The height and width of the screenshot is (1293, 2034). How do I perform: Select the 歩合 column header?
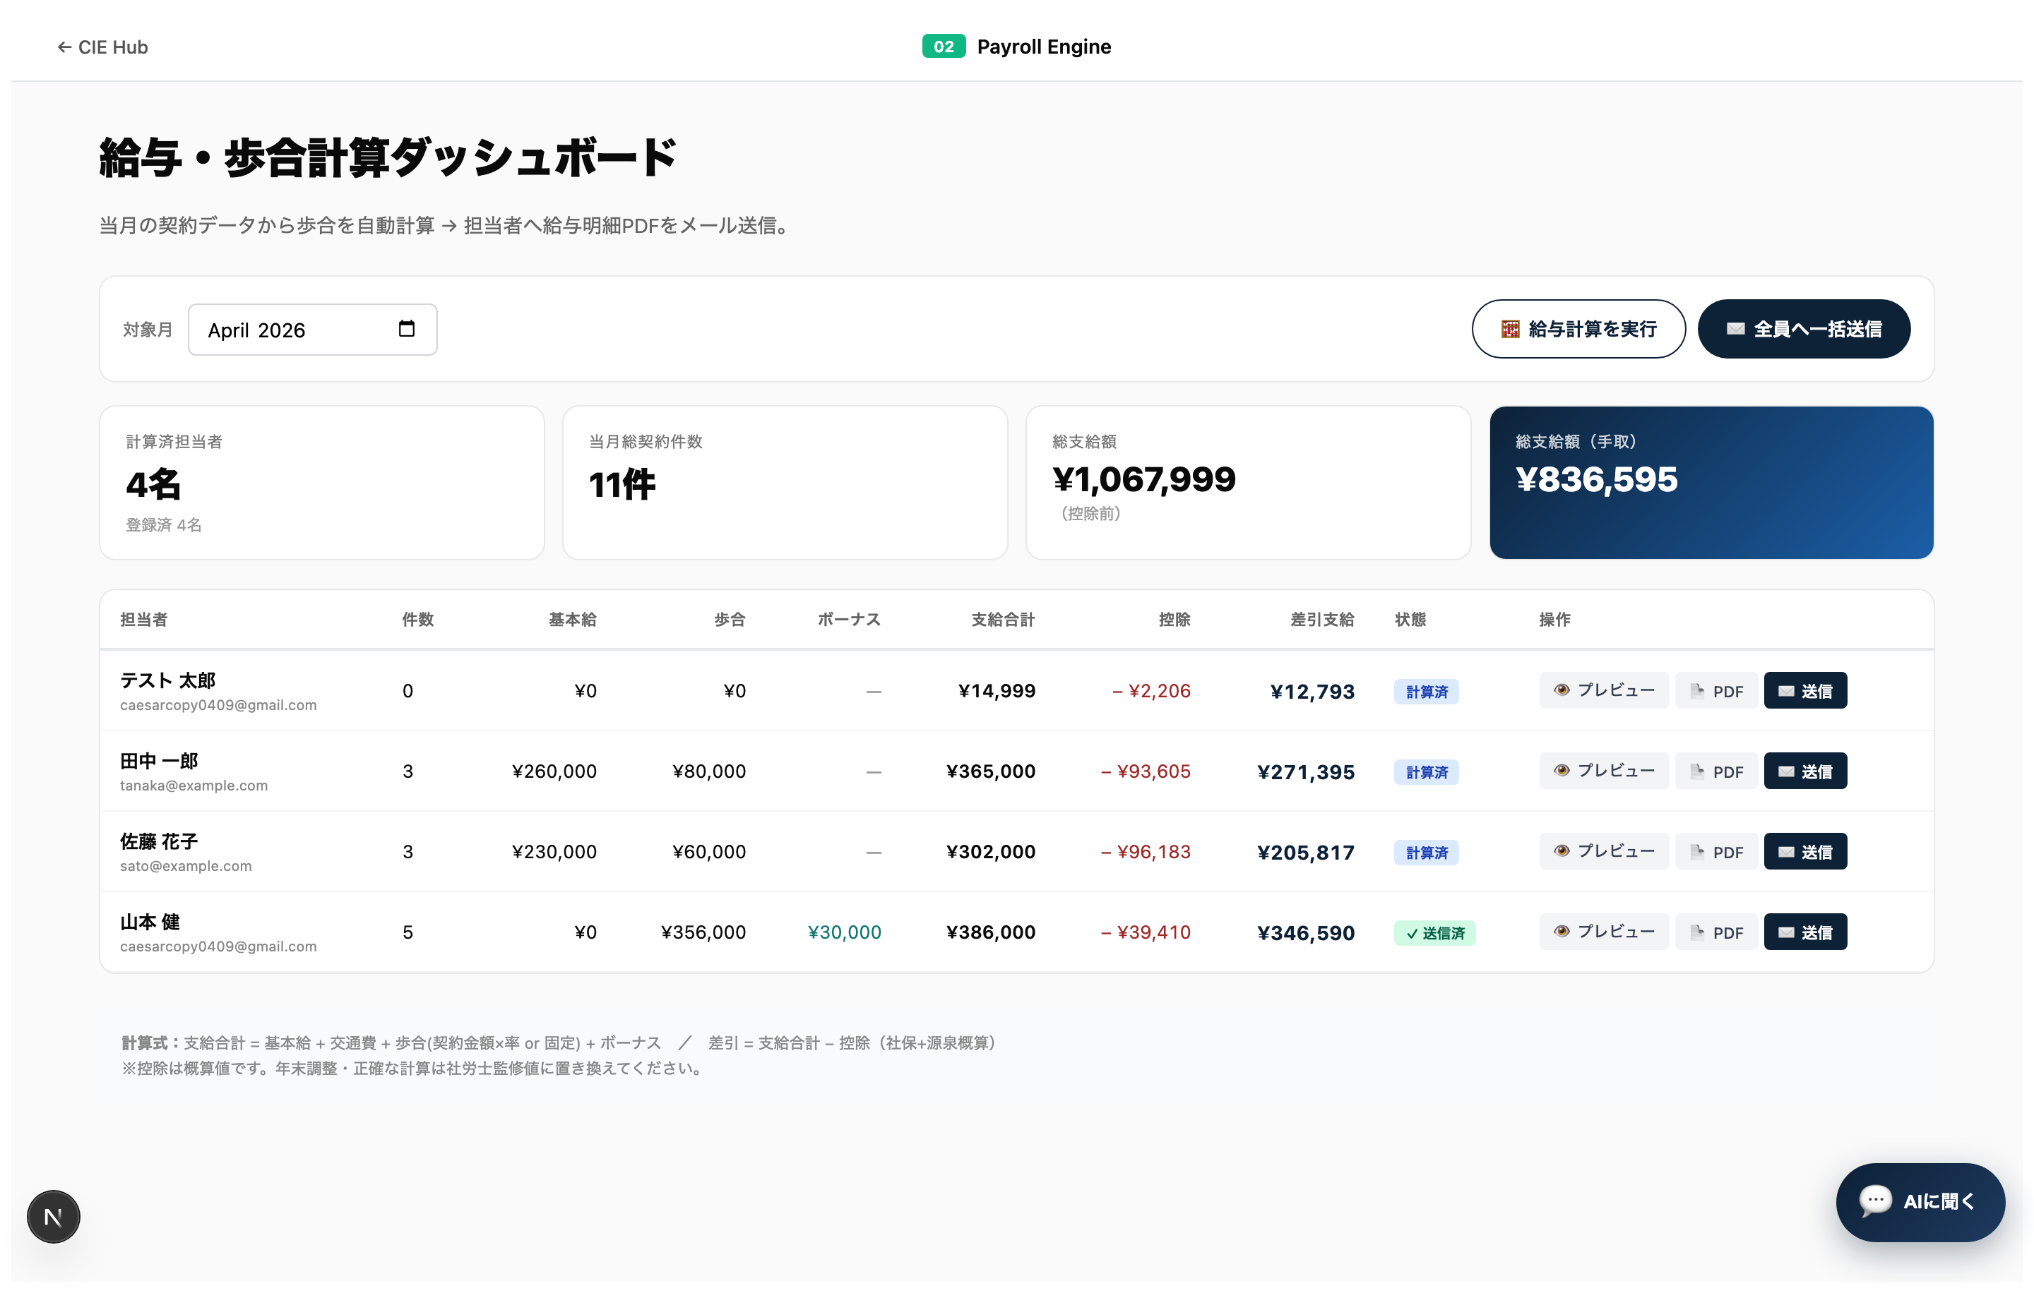730,620
